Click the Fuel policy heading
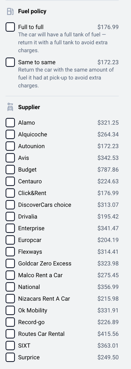The image size is (131, 369). (32, 11)
